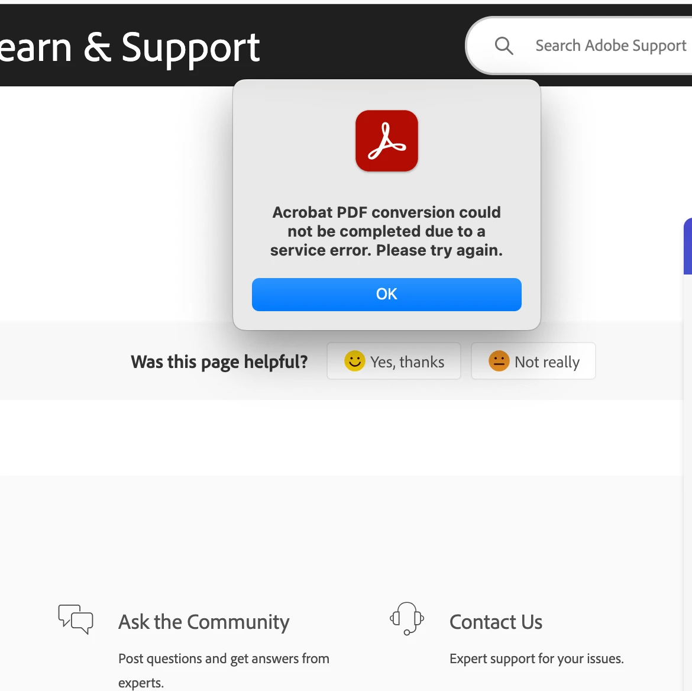Open the Ask the Community link
The width and height of the screenshot is (692, 691).
204,622
